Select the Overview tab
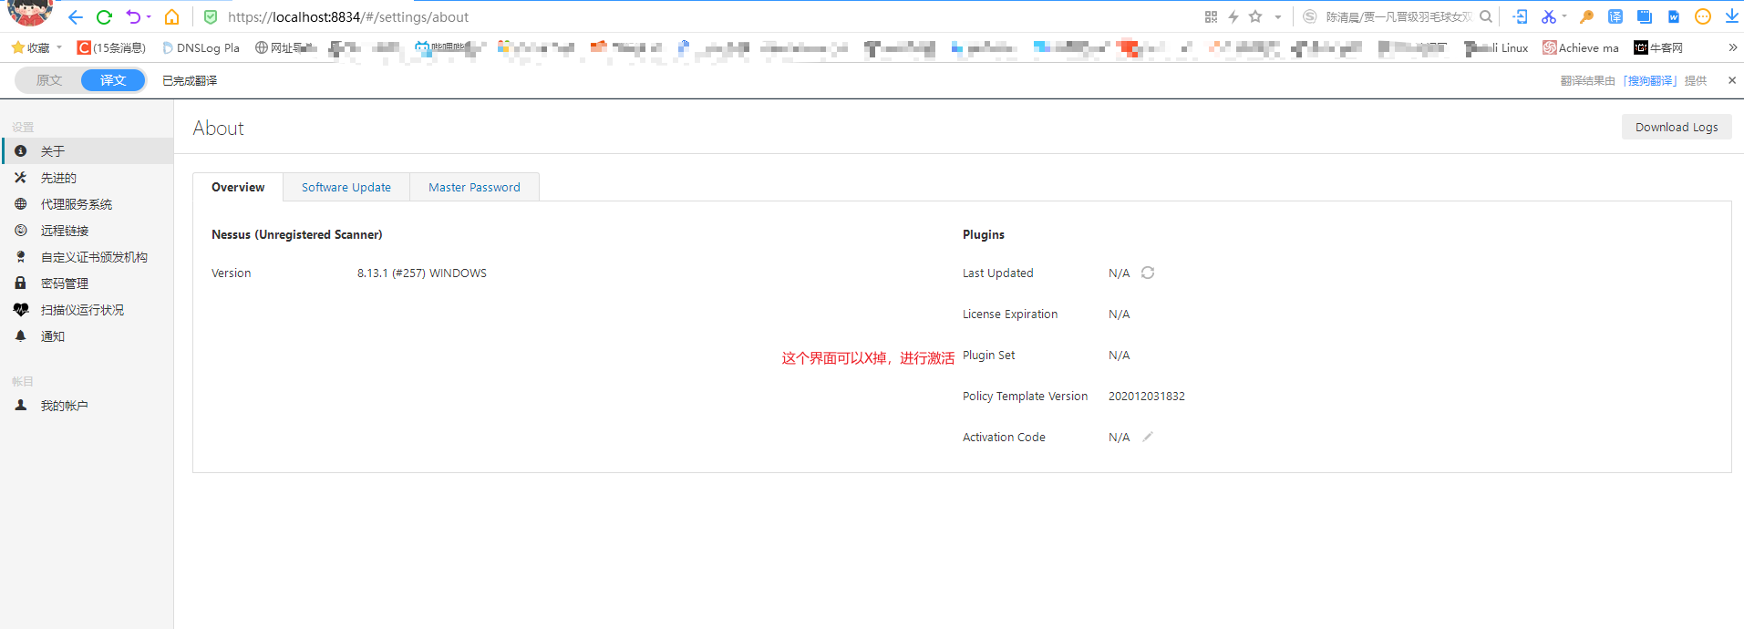This screenshot has height=629, width=1744. [238, 187]
